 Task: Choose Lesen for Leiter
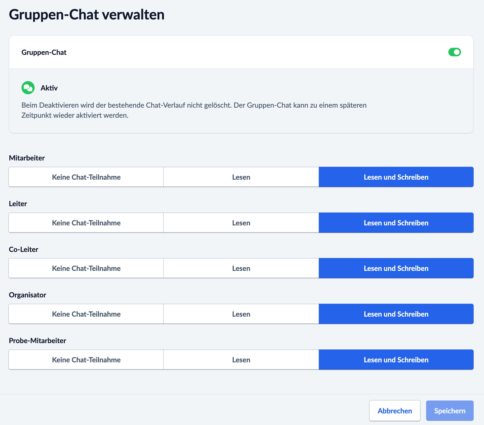point(241,223)
